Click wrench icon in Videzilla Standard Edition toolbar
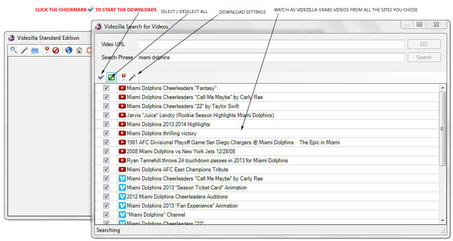This screenshot has width=453, height=241. 24,50
